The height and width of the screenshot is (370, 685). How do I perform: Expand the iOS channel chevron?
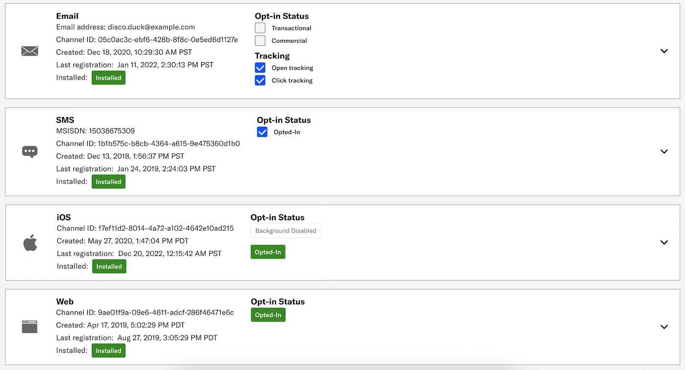coord(664,242)
